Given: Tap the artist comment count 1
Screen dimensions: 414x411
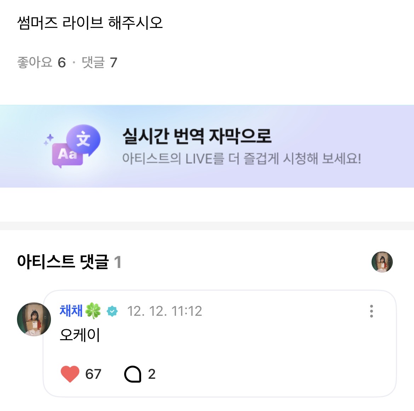Looking at the screenshot, I should pyautogui.click(x=118, y=262).
